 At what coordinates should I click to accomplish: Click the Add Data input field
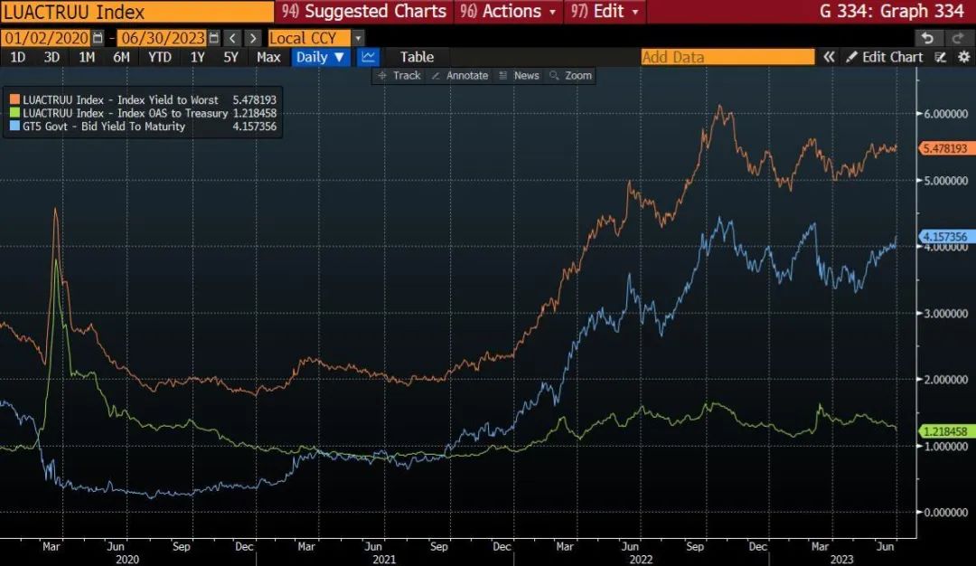pos(727,57)
